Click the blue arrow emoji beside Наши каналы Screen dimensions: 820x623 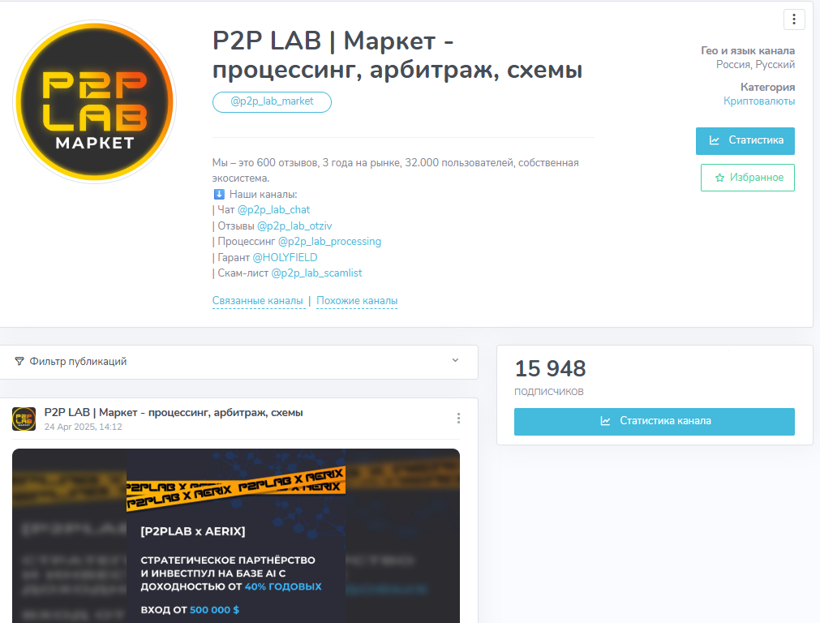pyautogui.click(x=219, y=195)
